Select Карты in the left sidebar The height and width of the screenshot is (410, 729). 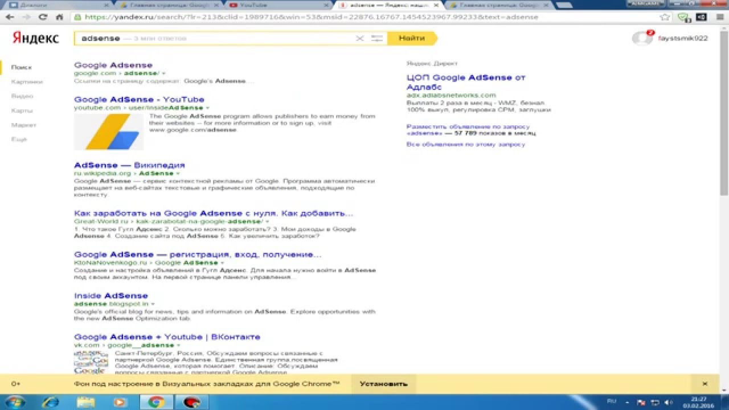pos(22,110)
